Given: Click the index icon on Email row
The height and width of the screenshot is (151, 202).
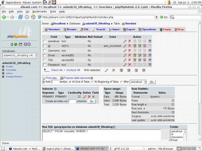Looking at the screenshot, I should [140, 55].
